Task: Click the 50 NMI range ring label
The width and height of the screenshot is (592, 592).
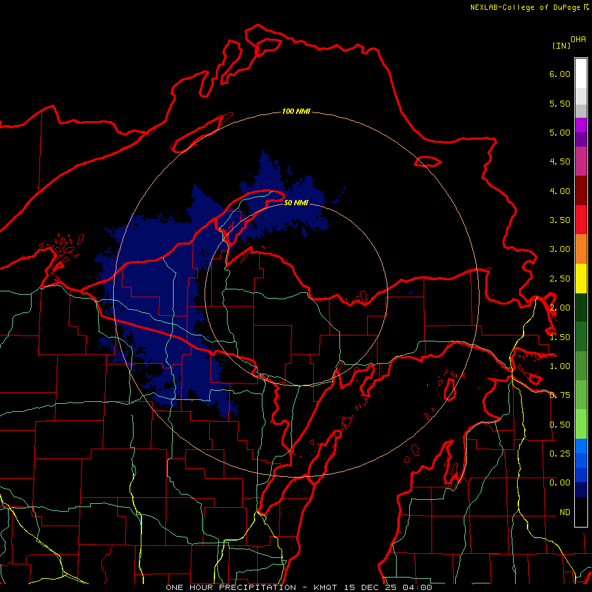Action: 296,203
